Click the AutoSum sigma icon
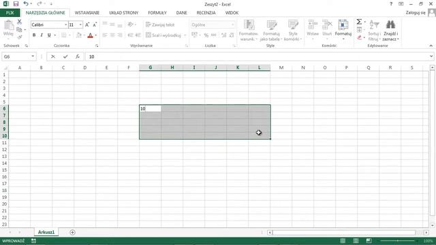The height and width of the screenshot is (245, 436). (359, 22)
